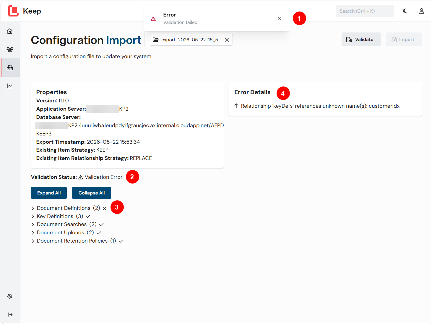Image resolution: width=432 pixels, height=324 pixels.
Task: Select the 'Document Searches (2)' row label
Action: click(67, 224)
